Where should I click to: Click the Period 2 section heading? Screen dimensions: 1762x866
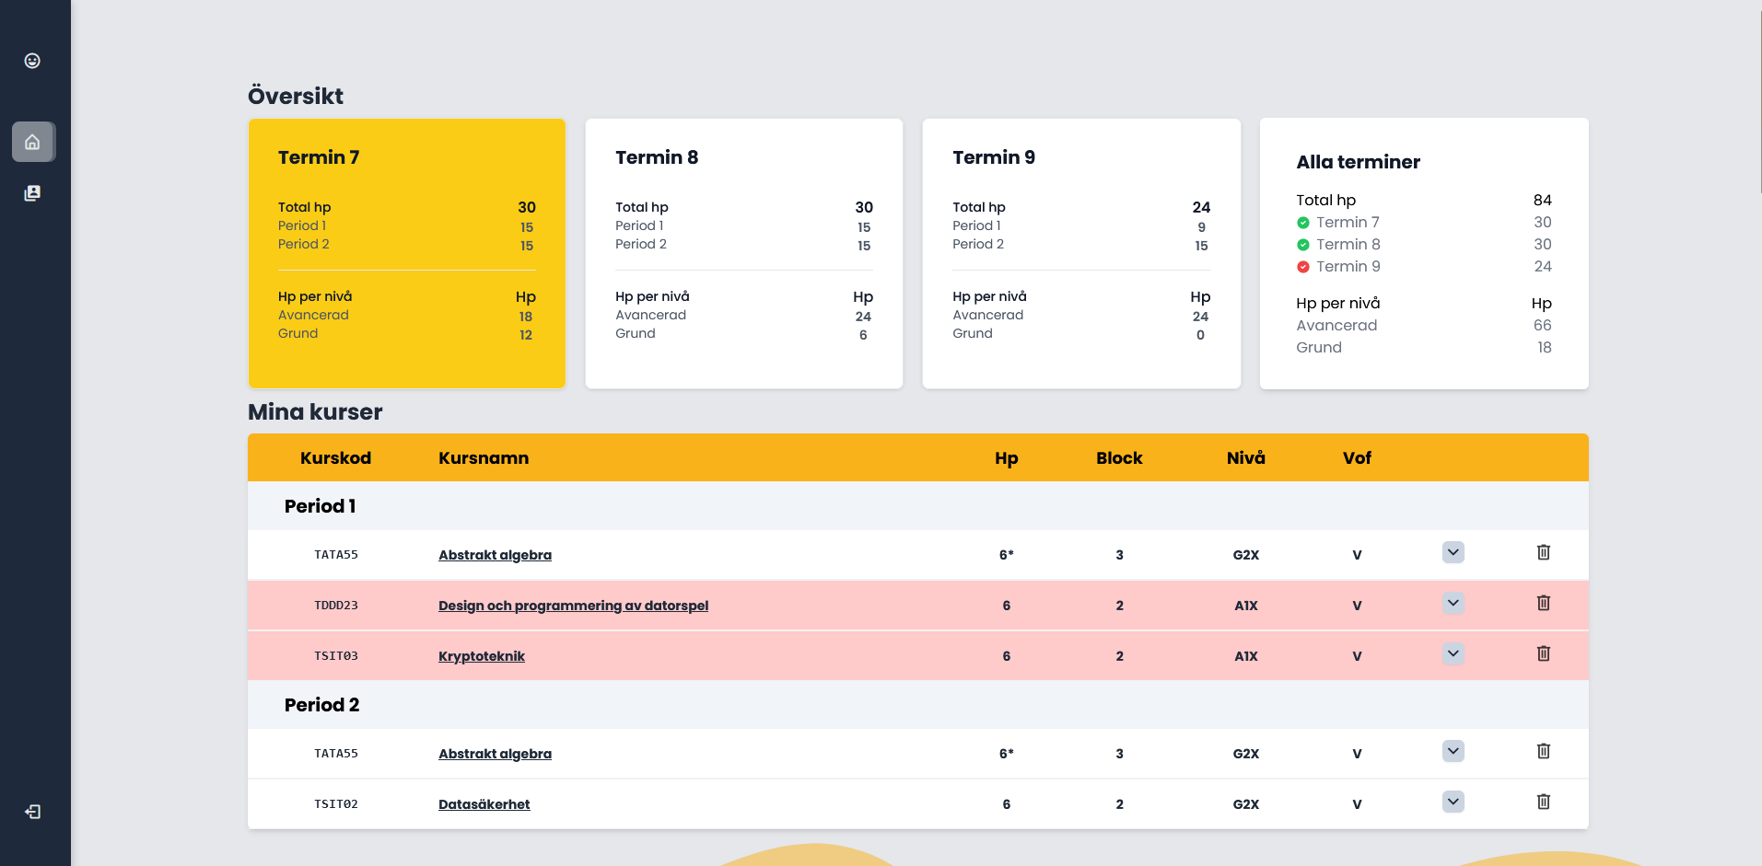321,705
